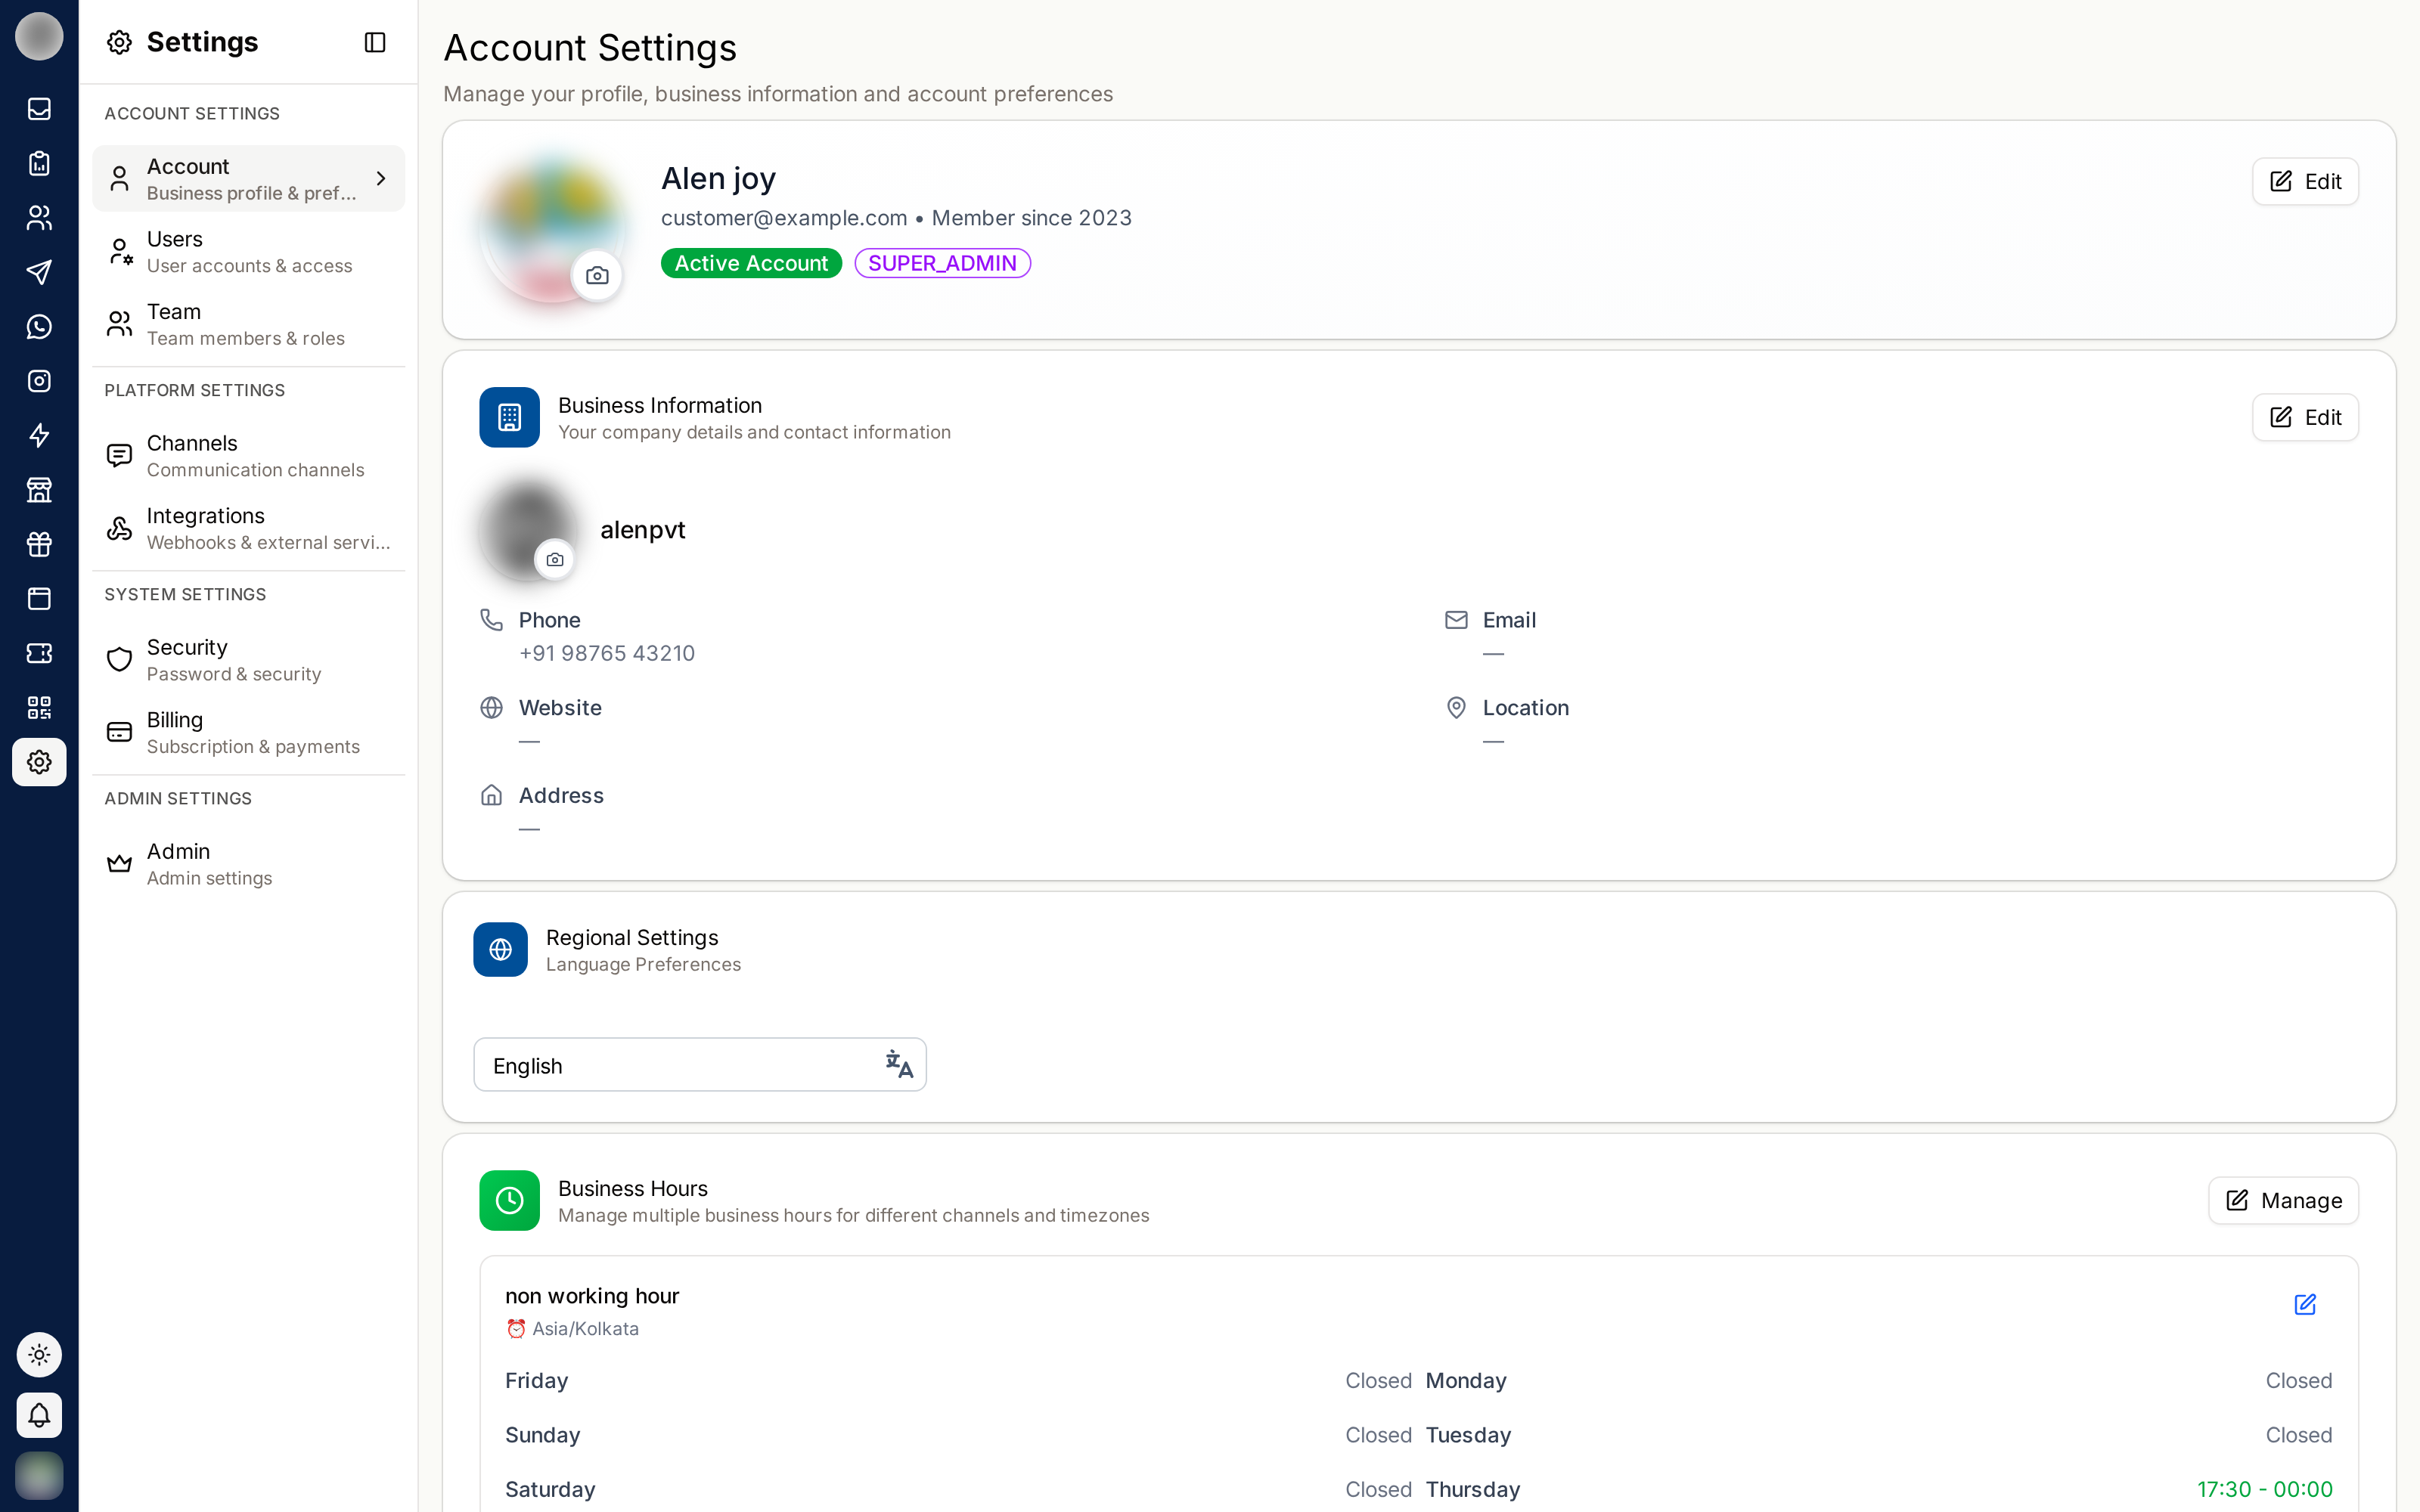Click the customer@example.com email text

click(x=784, y=218)
